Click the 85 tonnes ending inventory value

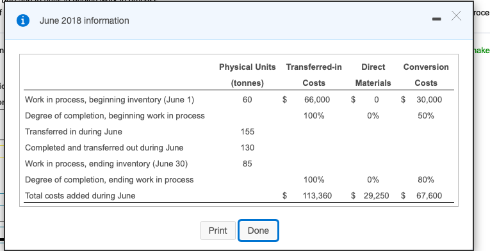247,164
